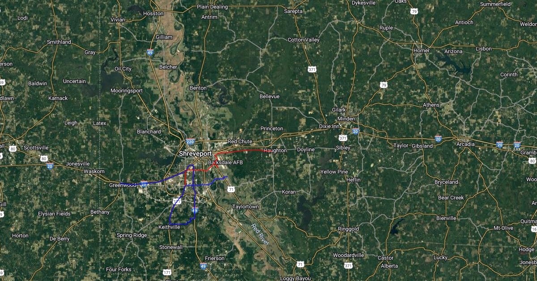
Task: Click the Greenwood label at blue route end
Action: pyautogui.click(x=123, y=185)
